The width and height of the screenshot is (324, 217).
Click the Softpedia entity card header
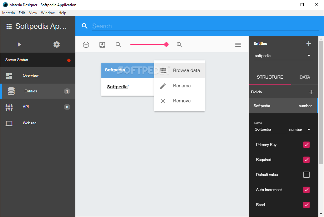coord(128,70)
